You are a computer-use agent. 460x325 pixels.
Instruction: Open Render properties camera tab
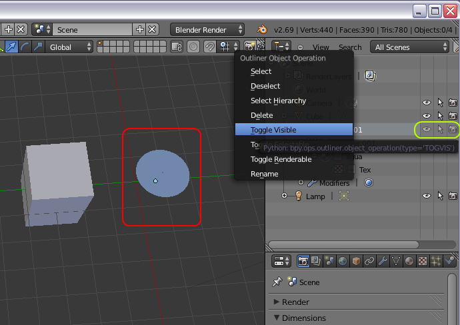(x=303, y=261)
